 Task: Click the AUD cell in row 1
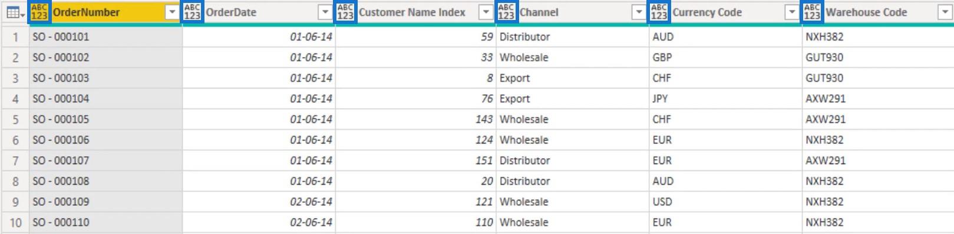tap(725, 36)
